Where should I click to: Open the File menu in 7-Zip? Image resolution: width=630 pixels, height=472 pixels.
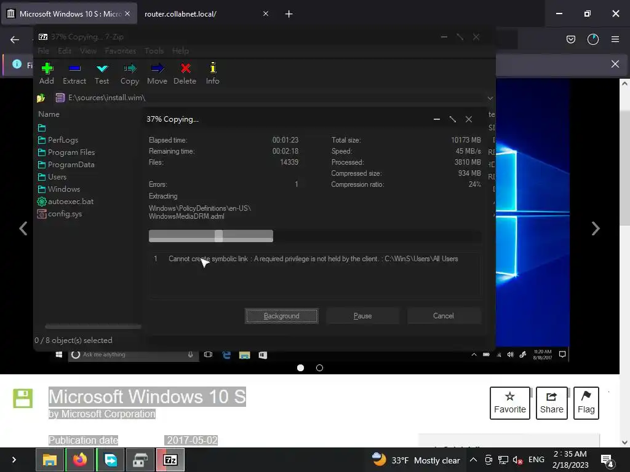pos(44,51)
